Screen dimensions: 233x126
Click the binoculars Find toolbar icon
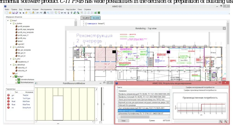[45, 13]
